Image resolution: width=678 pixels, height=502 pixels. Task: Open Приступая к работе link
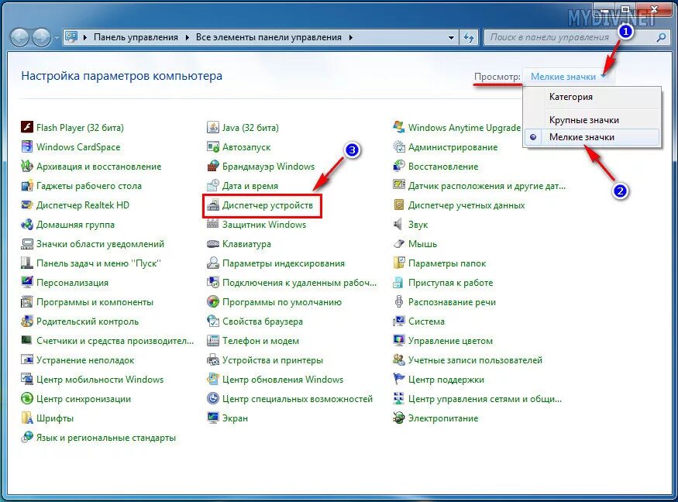click(450, 283)
